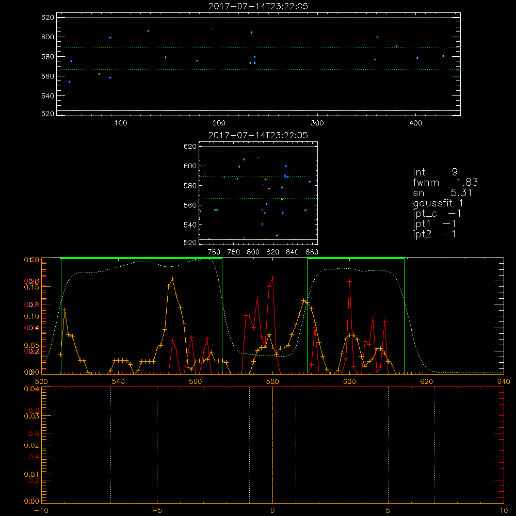516x516 pixels.
Task: Click x-axis label 760 on middle plot
Action: (x=214, y=252)
